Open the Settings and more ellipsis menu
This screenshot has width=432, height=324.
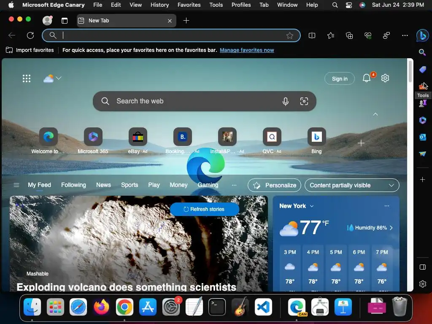click(405, 35)
